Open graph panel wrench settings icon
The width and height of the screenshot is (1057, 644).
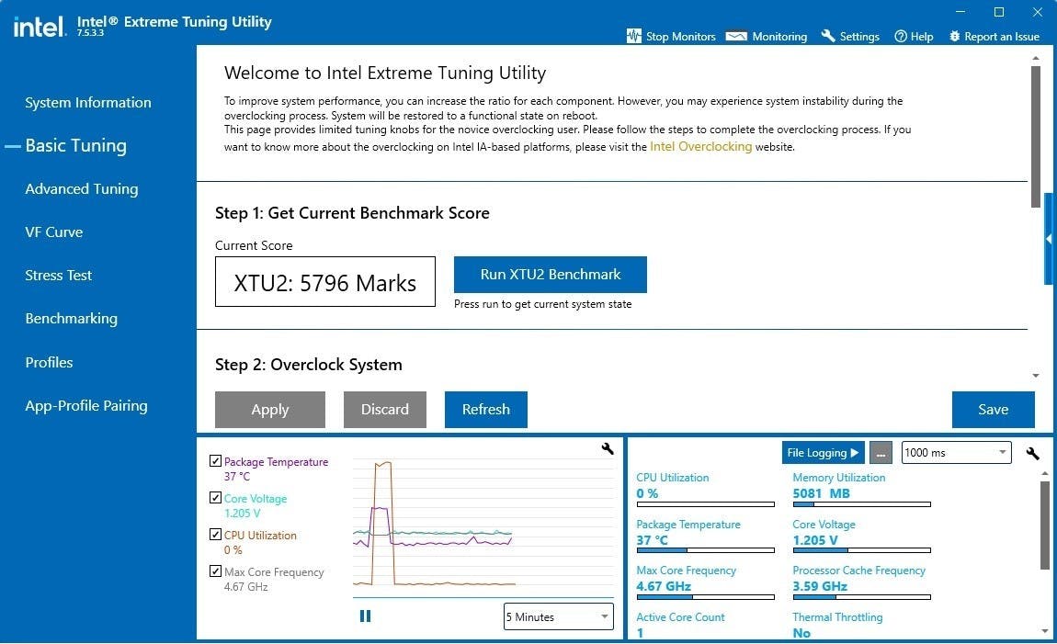(x=607, y=448)
